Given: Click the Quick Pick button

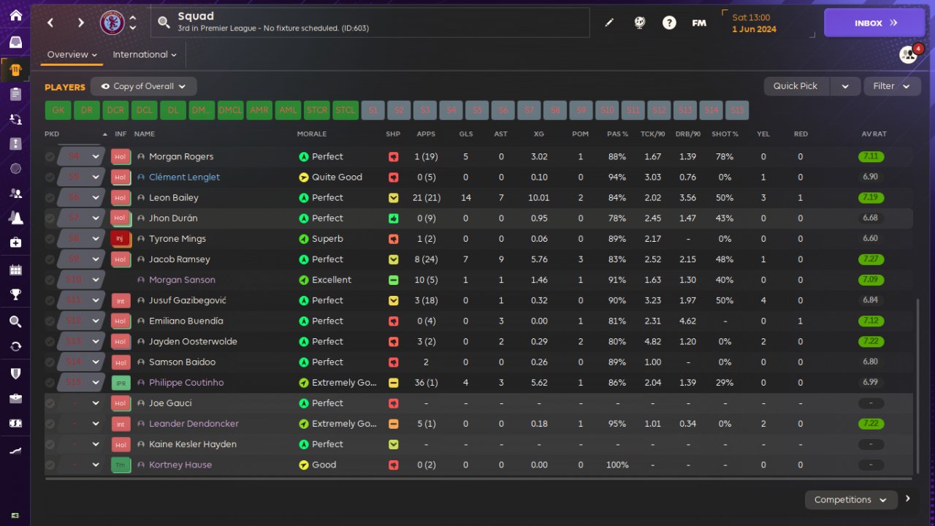Looking at the screenshot, I should 795,86.
